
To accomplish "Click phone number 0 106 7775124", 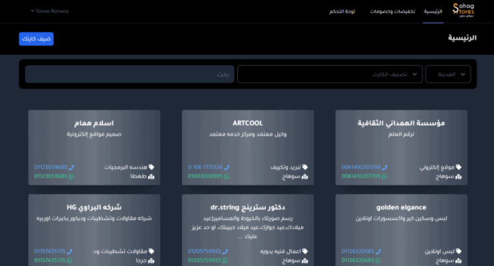I will pyautogui.click(x=206, y=167).
